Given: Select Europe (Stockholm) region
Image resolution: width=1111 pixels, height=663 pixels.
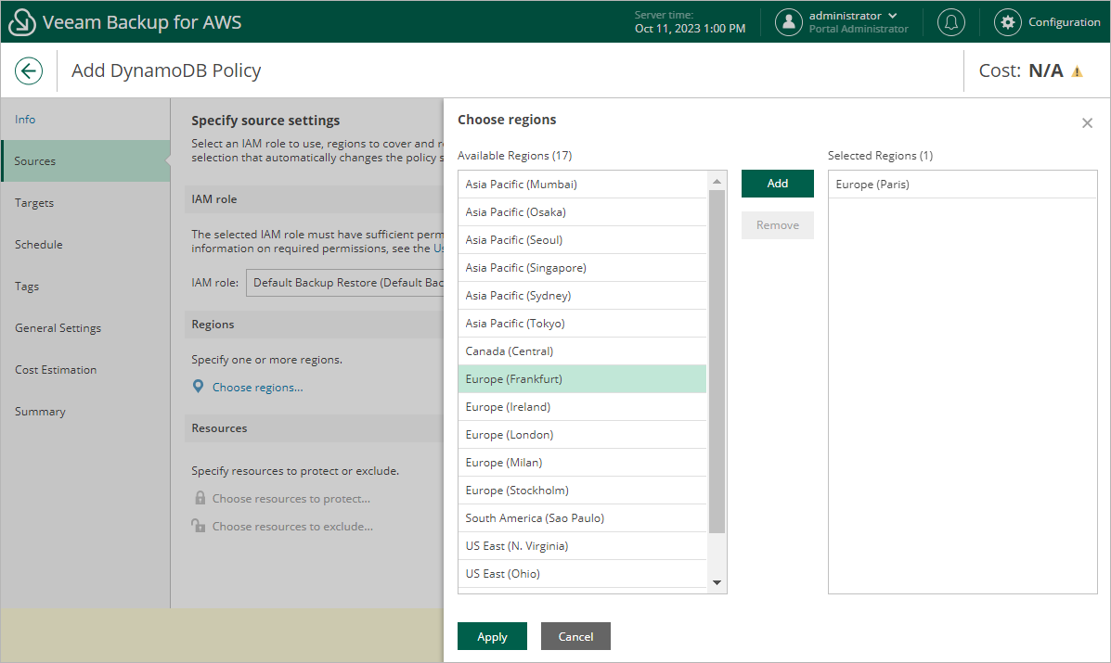Looking at the screenshot, I should 583,491.
